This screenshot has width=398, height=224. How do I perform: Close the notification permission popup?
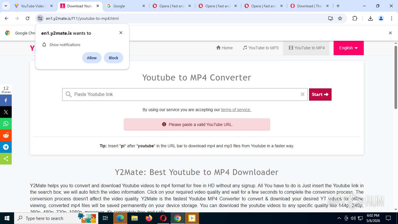121,33
